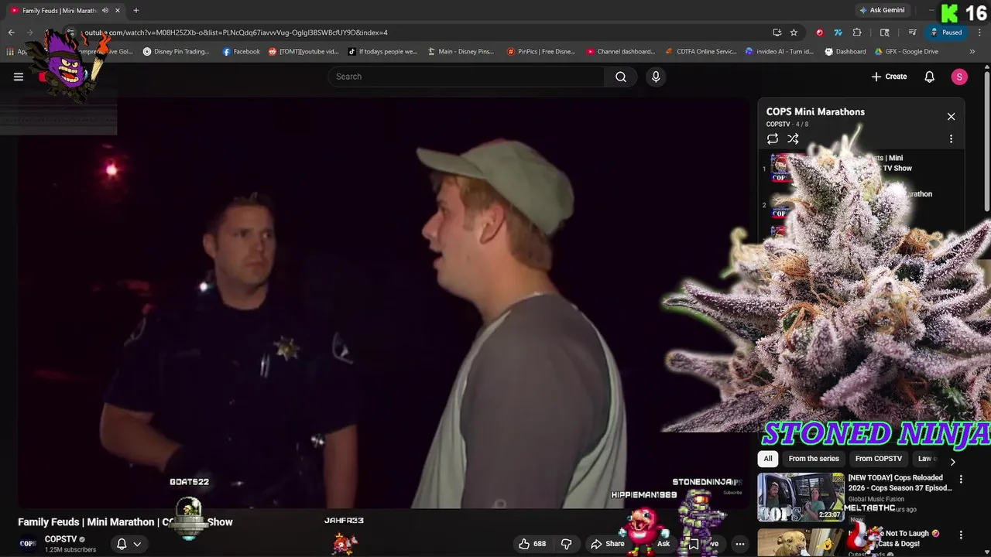Toggle playlist shuffle
991x557 pixels.
point(793,139)
